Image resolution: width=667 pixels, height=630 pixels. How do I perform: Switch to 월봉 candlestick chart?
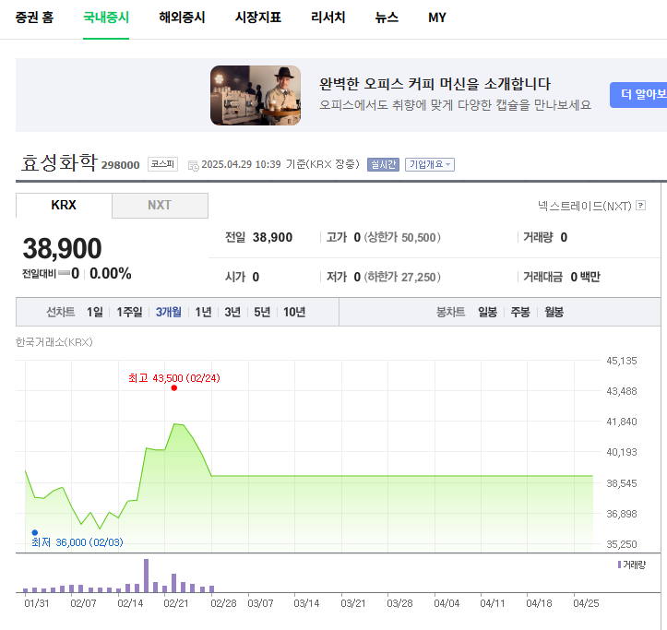[554, 313]
